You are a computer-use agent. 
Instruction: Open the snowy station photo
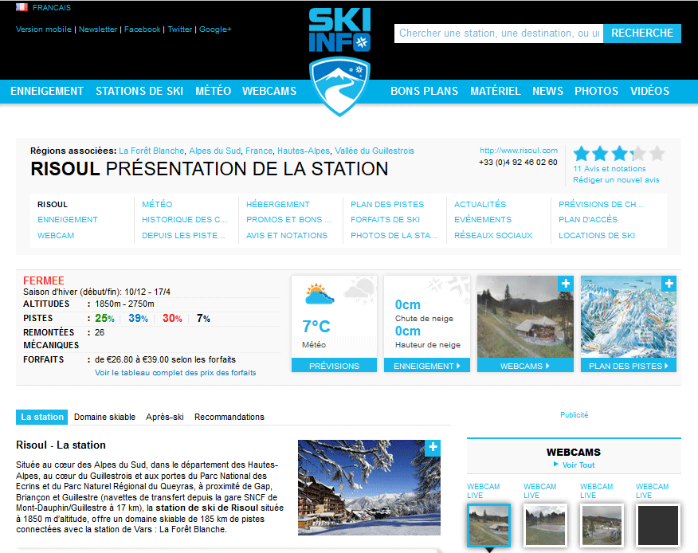[x=369, y=488]
